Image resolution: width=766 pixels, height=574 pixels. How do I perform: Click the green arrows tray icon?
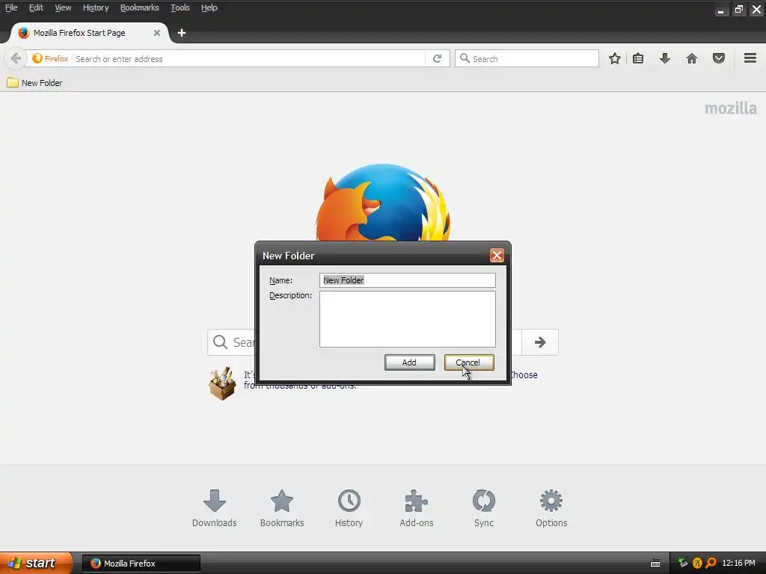683,564
